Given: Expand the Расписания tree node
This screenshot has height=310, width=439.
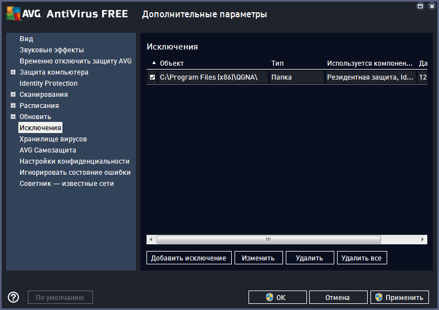Looking at the screenshot, I should click(x=13, y=106).
